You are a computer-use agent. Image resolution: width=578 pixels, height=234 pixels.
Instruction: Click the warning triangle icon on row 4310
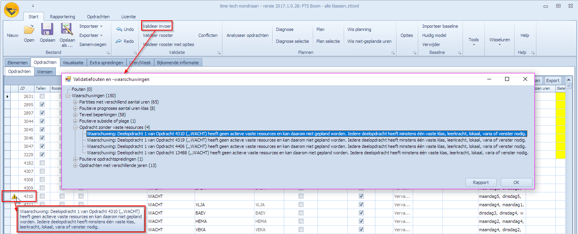14,196
